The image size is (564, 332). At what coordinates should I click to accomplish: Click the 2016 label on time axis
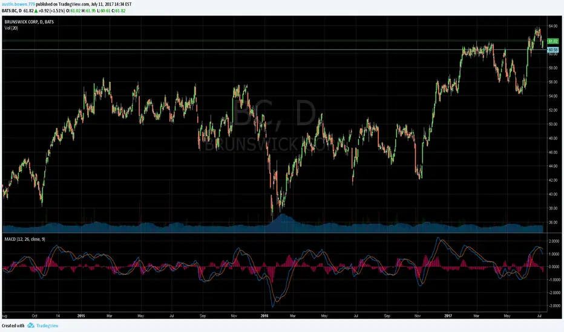[264, 316]
